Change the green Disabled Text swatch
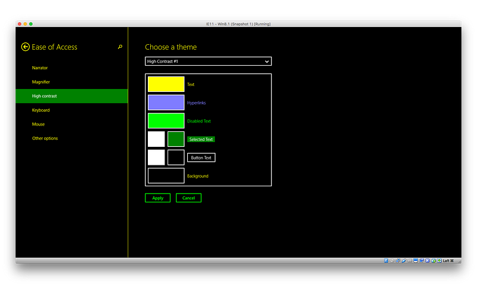Viewport: 477px width, 286px height. [x=166, y=121]
